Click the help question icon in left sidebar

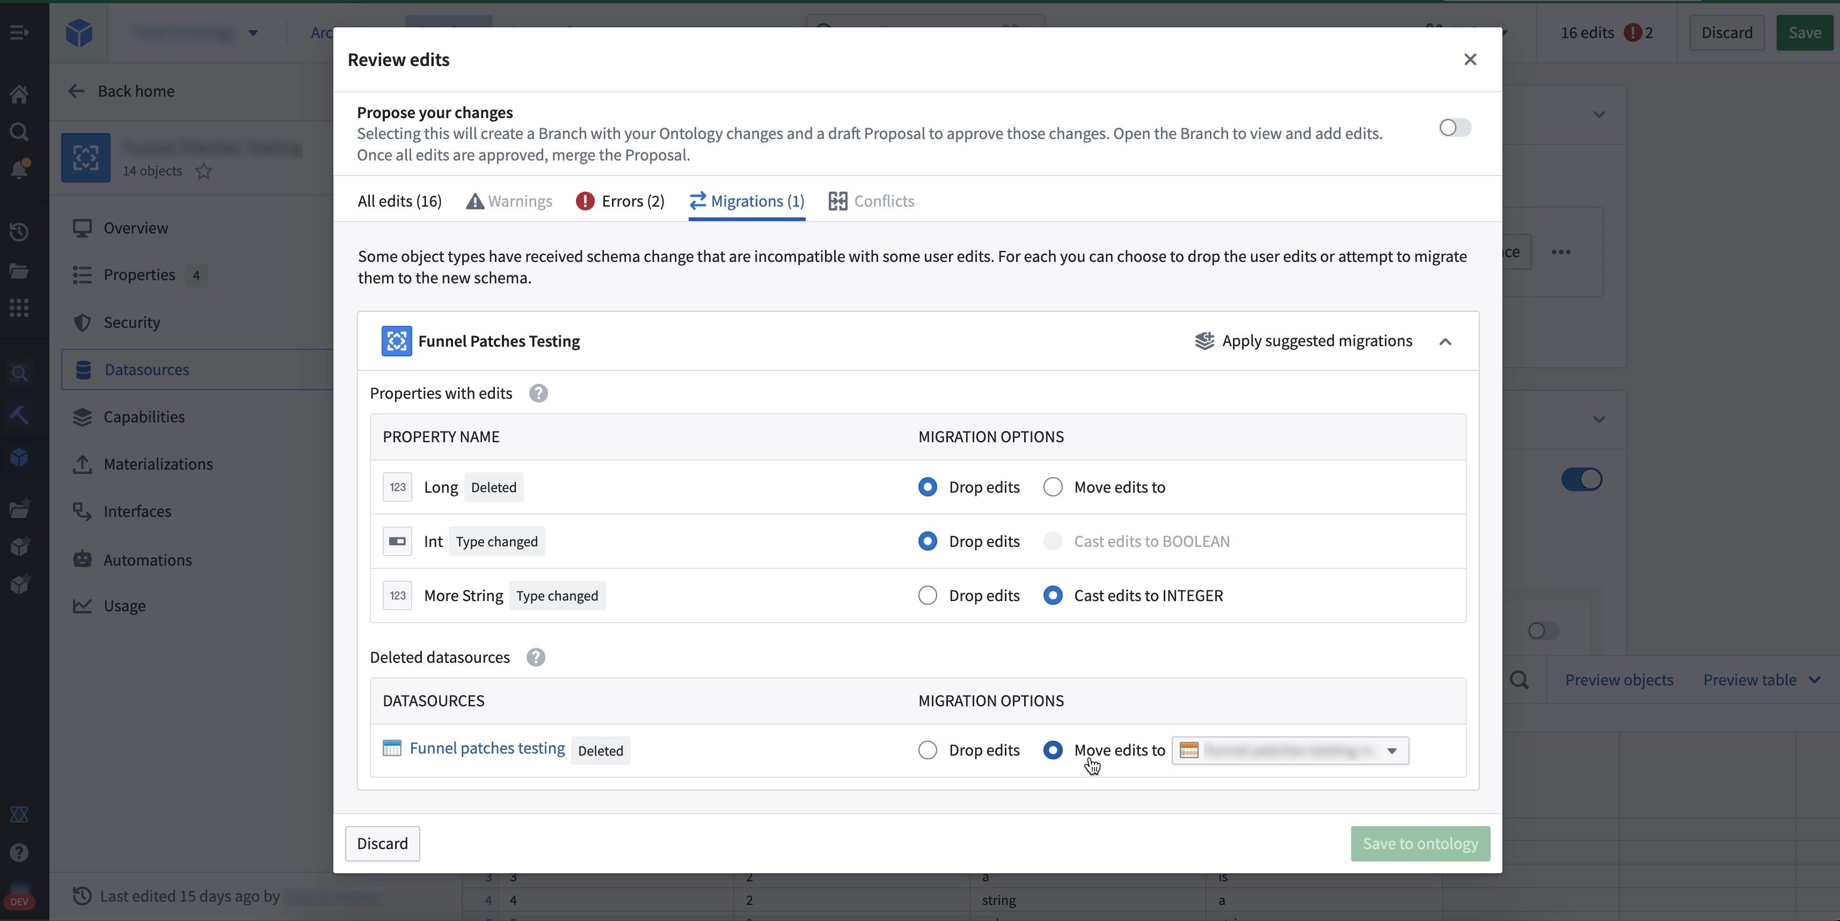pyautogui.click(x=19, y=852)
